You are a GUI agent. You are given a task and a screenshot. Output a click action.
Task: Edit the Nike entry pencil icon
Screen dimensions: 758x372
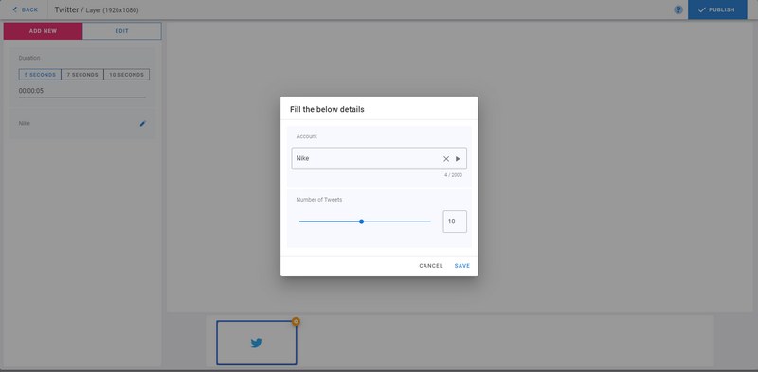pyautogui.click(x=142, y=124)
